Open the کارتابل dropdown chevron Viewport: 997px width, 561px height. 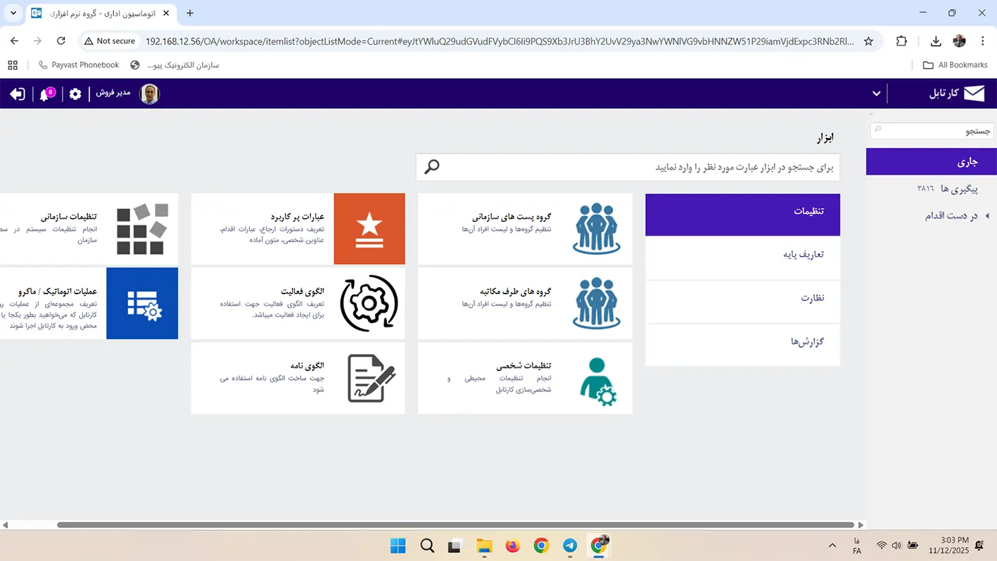point(876,94)
